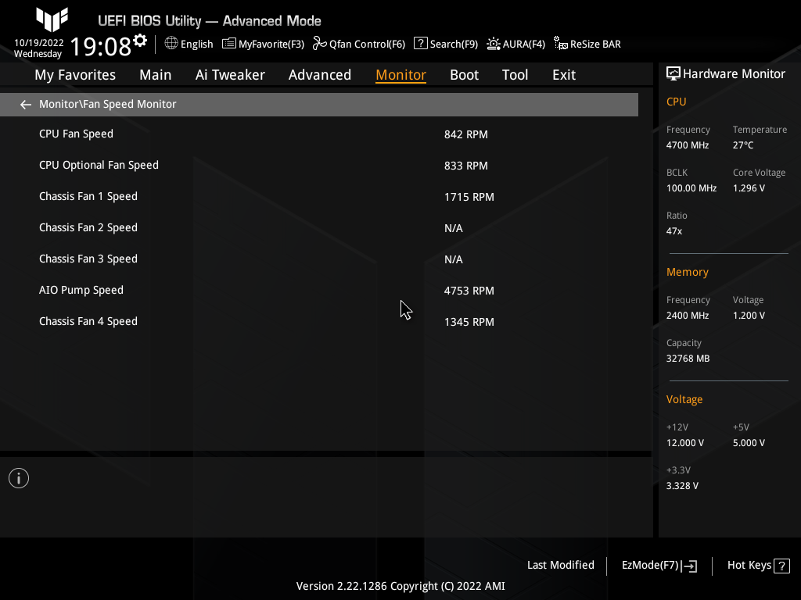Open Qfan Control with the fan icon
The width and height of the screenshot is (801, 600).
pos(318,45)
